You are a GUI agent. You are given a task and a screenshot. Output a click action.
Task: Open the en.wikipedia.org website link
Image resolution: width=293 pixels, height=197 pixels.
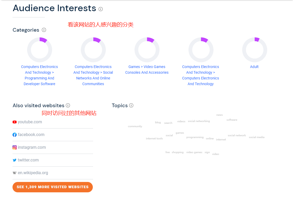pyautogui.click(x=33, y=173)
